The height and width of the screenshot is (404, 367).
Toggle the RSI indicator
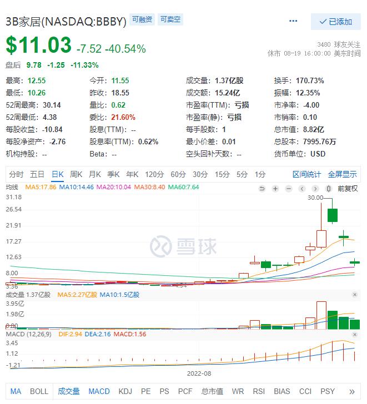tap(259, 391)
